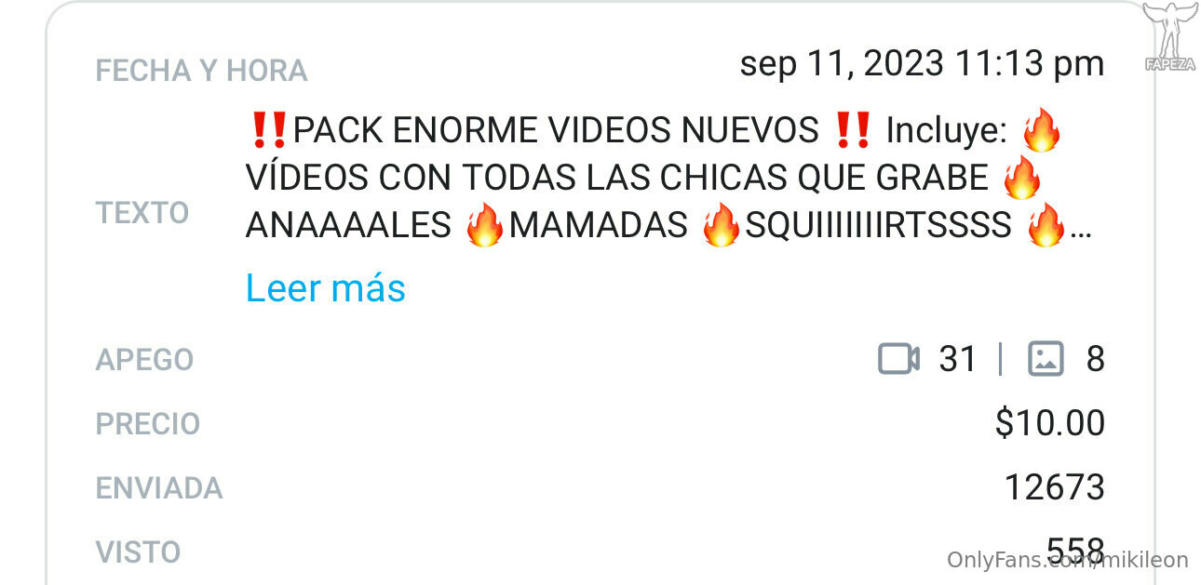Viewport: 1201px width, 585px height.
Task: Click the red double exclamation after NUEVOS
Action: click(x=852, y=131)
